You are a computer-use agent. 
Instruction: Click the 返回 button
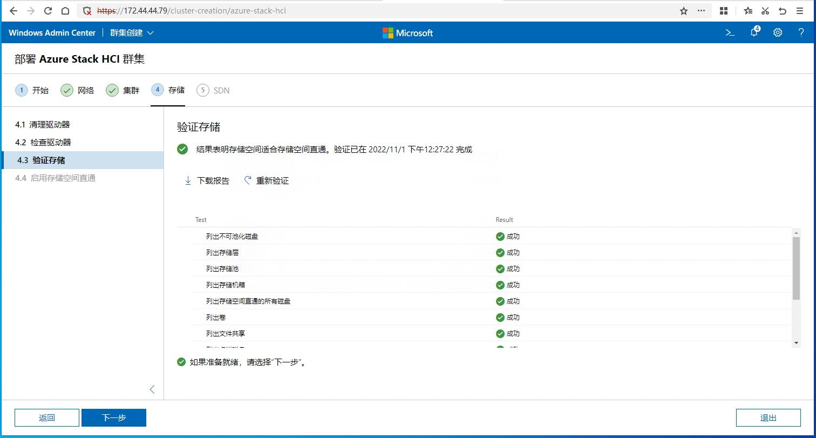pos(47,417)
